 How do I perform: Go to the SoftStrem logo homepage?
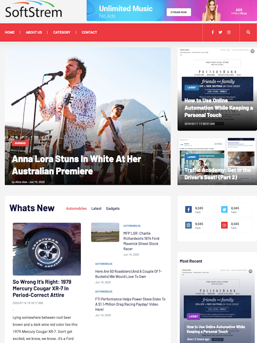click(33, 9)
